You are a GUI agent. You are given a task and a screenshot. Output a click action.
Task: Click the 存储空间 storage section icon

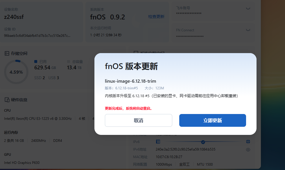coord(7,53)
